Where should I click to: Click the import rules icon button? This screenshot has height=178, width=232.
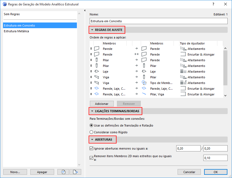63,172
